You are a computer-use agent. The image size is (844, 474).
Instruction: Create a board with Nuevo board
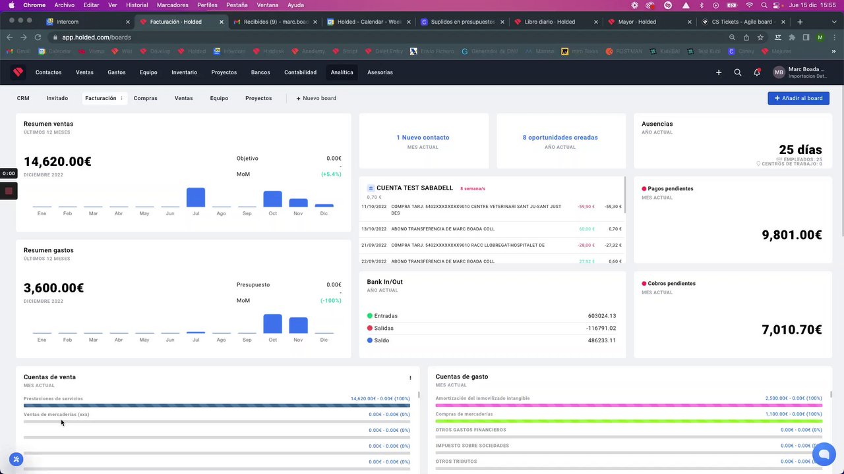(x=316, y=98)
